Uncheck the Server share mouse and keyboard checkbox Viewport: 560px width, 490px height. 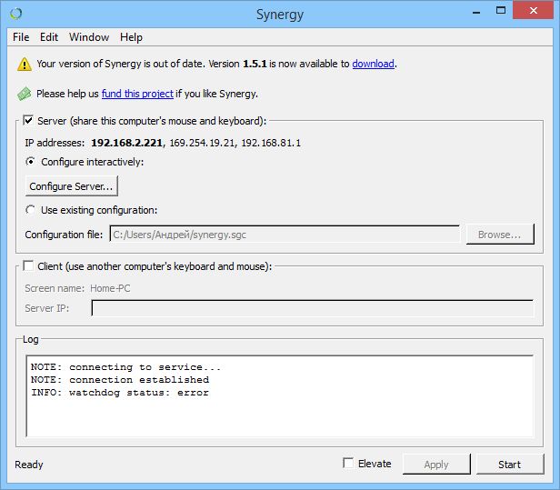[28, 120]
